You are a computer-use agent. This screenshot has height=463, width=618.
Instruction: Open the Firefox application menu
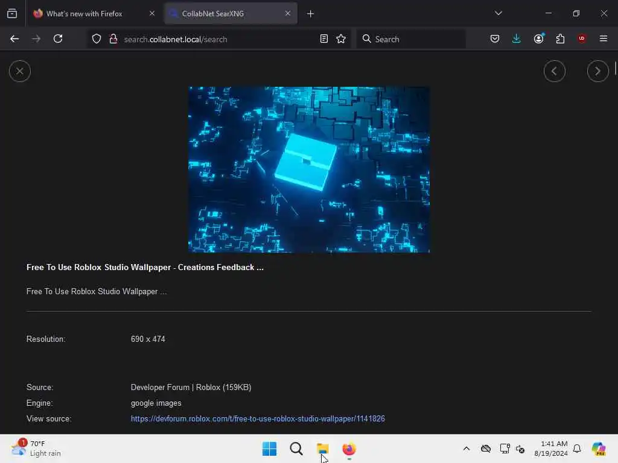(x=603, y=39)
